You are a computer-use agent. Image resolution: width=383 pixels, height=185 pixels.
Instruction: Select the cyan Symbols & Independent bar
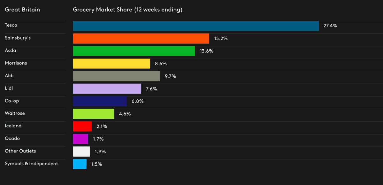click(79, 164)
